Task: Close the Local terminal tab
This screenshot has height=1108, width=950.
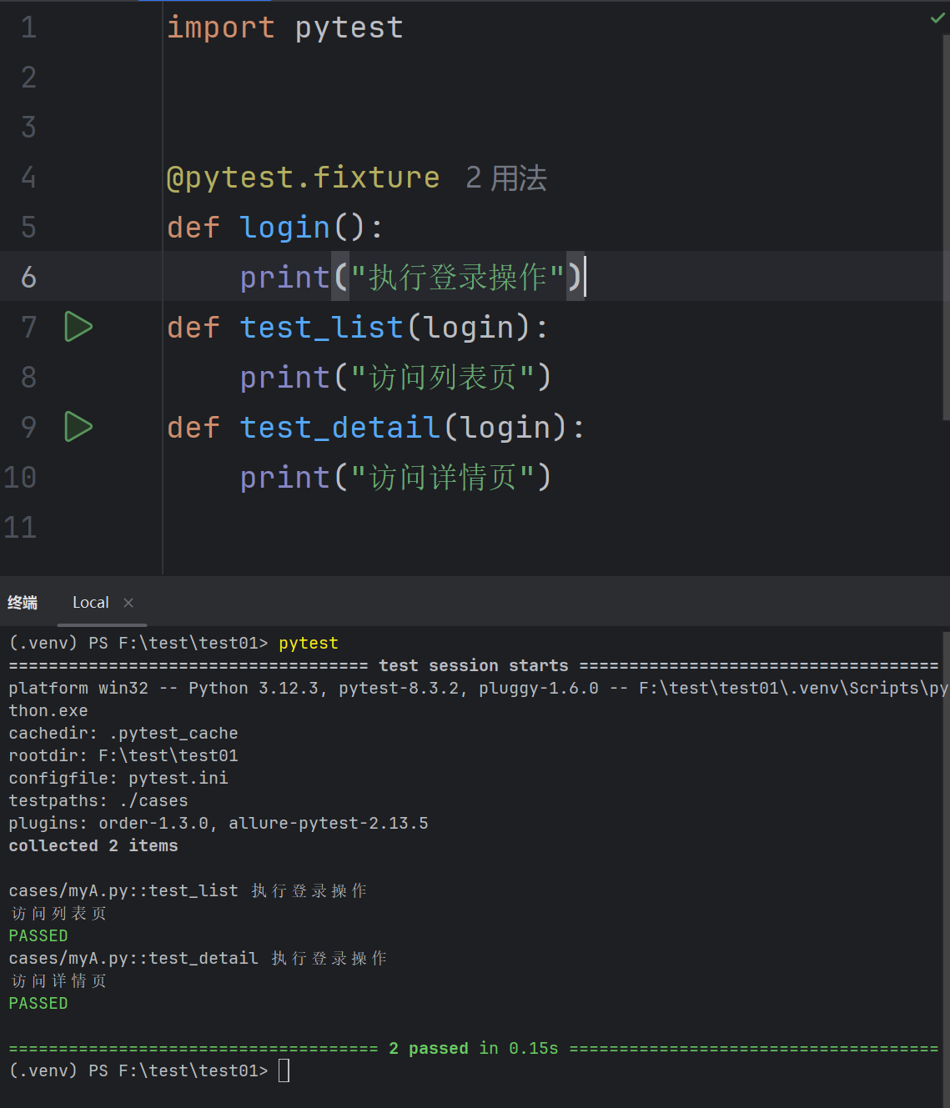Action: 128,603
